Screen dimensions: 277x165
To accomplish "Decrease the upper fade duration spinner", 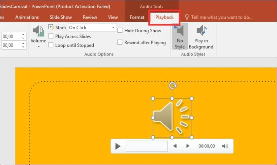I will 23,38.
